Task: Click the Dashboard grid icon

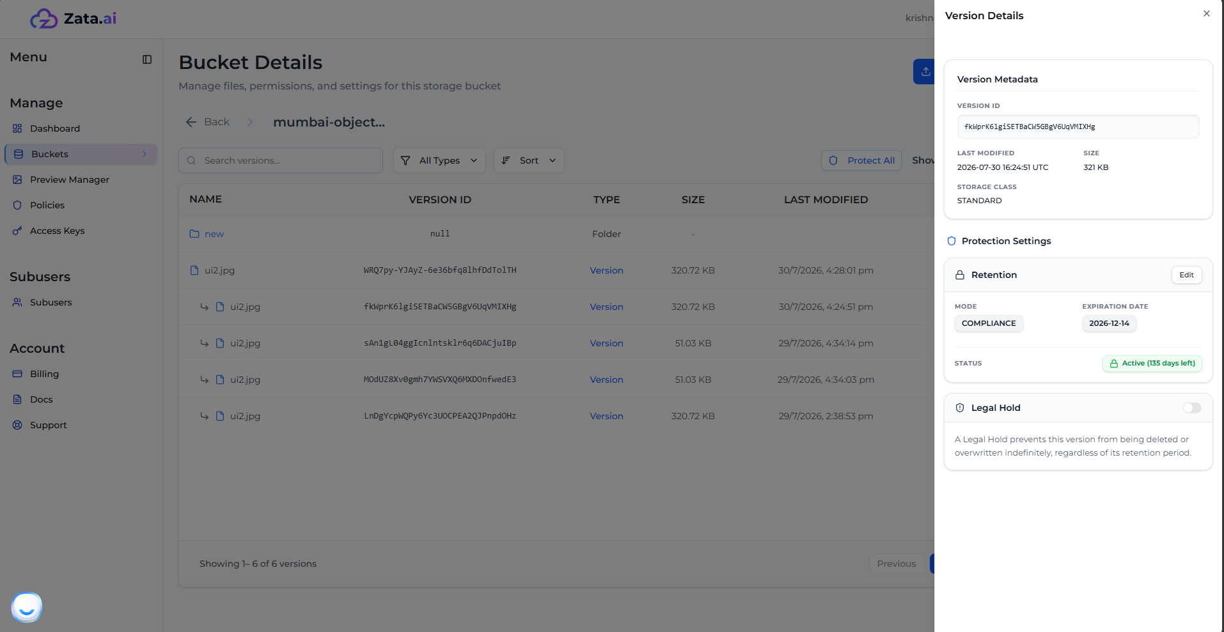Action: click(x=17, y=128)
